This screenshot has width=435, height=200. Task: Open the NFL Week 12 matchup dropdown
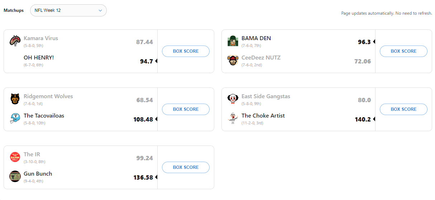tap(68, 10)
